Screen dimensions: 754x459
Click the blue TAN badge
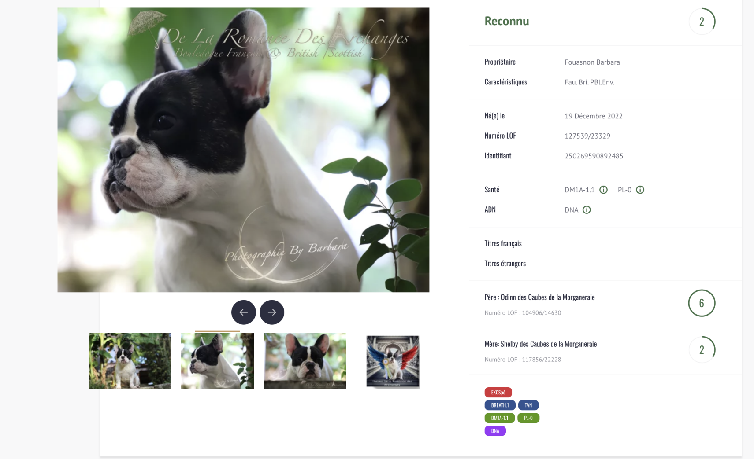pyautogui.click(x=528, y=405)
